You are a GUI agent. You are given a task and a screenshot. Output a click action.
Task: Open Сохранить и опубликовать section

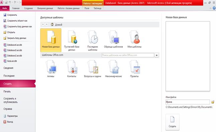[x=10, y=100]
